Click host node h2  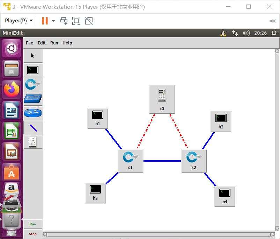221,122
